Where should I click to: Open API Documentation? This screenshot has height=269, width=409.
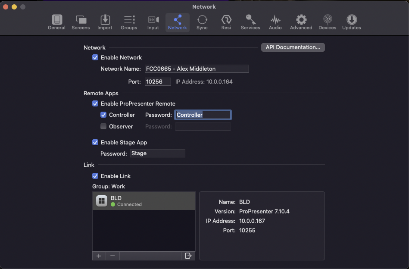click(x=293, y=47)
